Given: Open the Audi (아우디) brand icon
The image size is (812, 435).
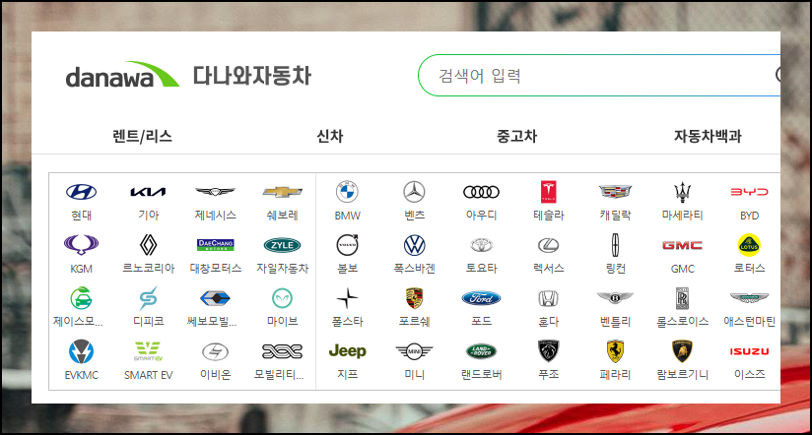Looking at the screenshot, I should tap(481, 192).
